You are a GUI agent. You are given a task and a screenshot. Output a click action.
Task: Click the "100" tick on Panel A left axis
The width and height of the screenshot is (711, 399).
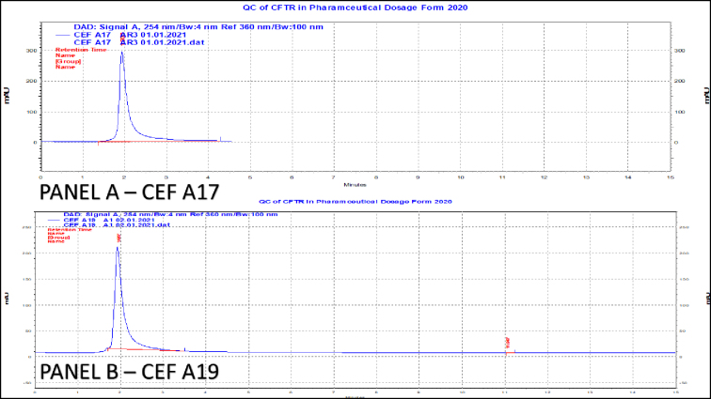(x=31, y=112)
